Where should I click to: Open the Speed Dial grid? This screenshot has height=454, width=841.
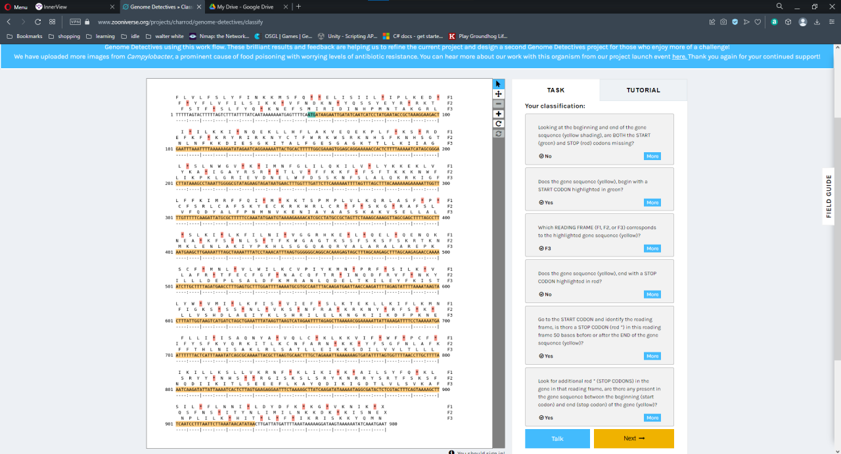pyautogui.click(x=53, y=22)
